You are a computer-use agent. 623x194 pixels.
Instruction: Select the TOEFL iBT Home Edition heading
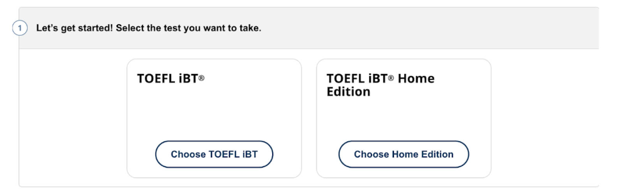pos(380,85)
